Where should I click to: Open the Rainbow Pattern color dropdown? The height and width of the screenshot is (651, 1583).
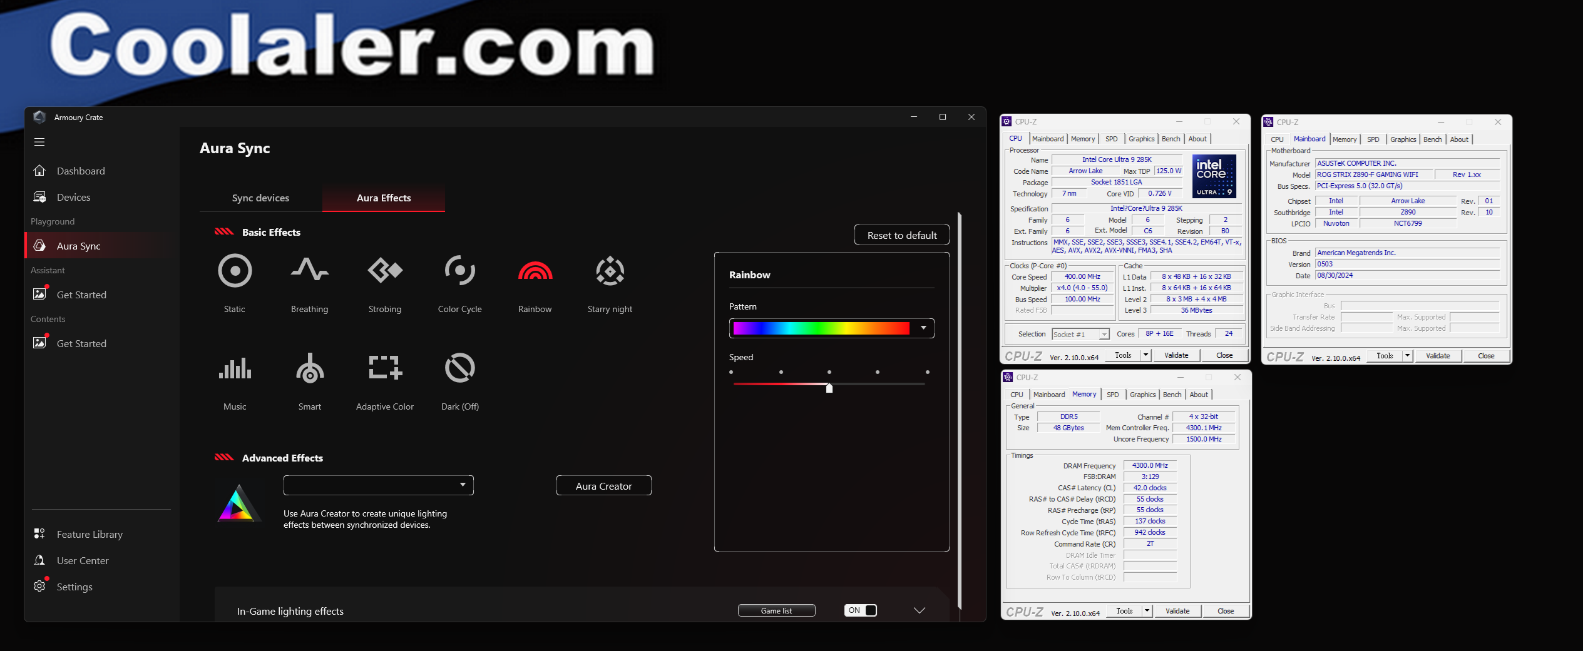(923, 328)
